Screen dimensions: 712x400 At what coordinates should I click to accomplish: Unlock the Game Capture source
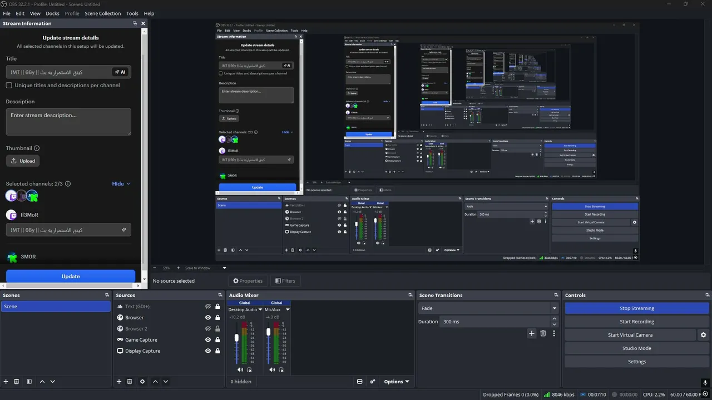pos(217,339)
